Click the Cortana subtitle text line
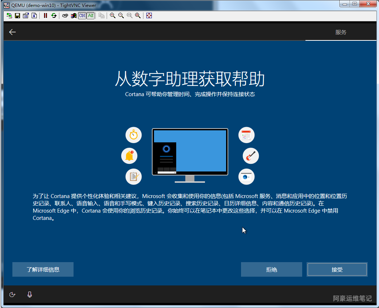The image size is (379, 308). tap(190, 94)
